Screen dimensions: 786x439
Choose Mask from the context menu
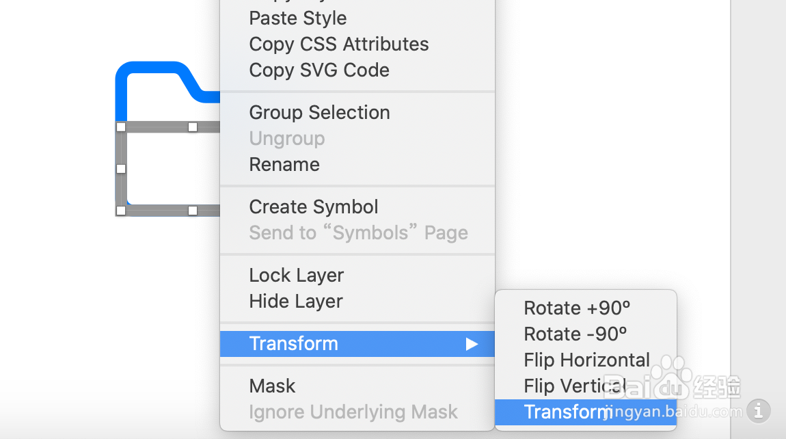[x=272, y=386]
